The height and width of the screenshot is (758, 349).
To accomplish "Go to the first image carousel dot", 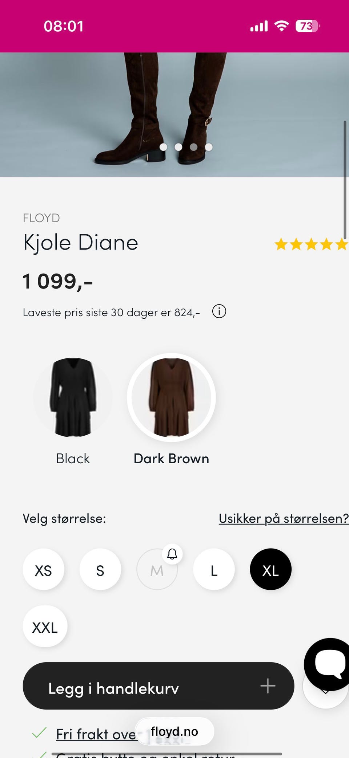I will [164, 147].
